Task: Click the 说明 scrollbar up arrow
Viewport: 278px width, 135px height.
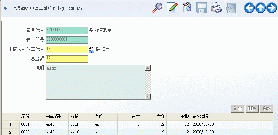Action: click(148, 68)
